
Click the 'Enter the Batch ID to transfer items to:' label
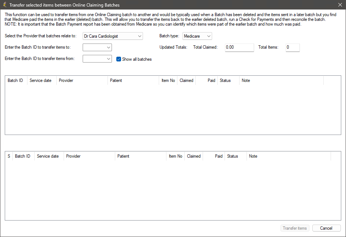click(x=38, y=47)
